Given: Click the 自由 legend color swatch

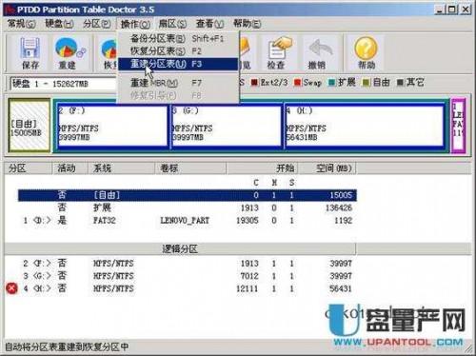Looking at the screenshot, I should tap(367, 83).
